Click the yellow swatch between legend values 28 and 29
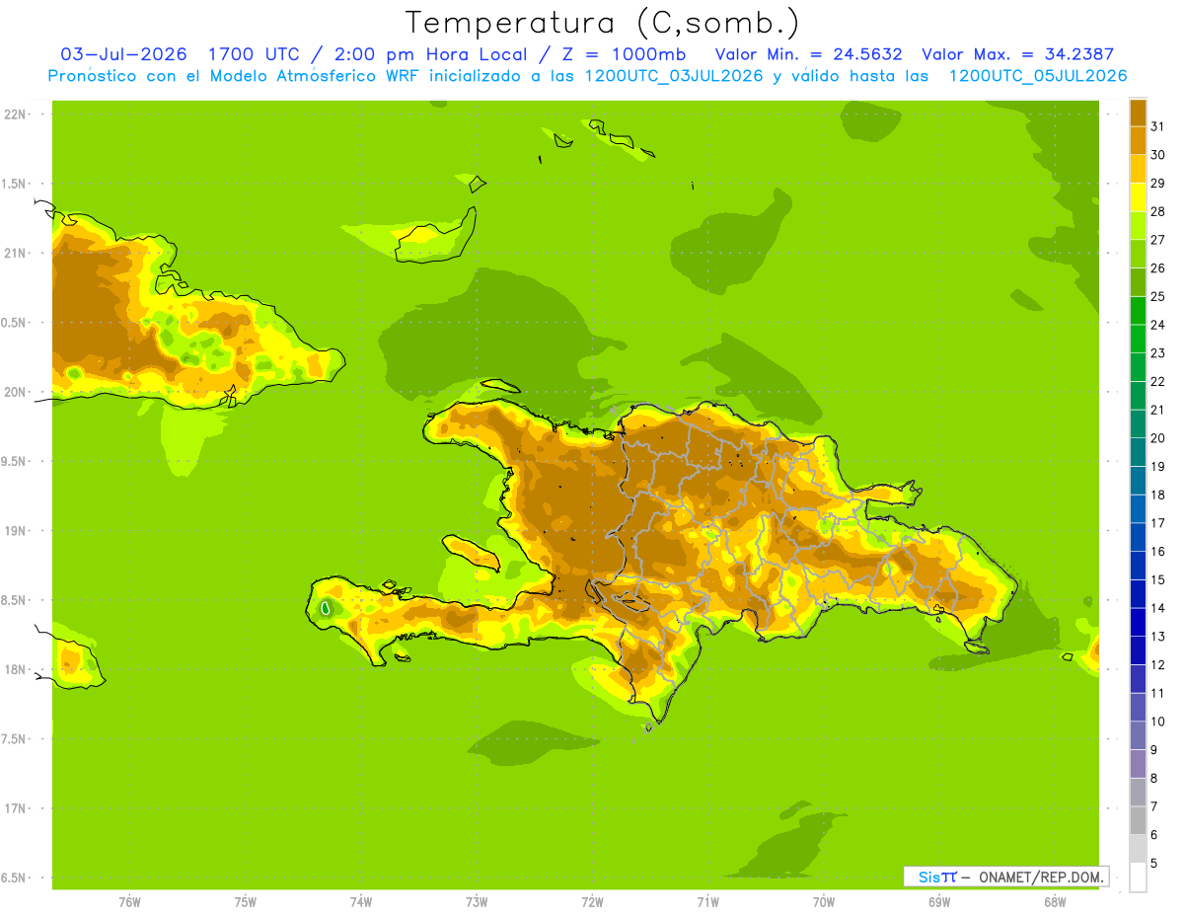Image resolution: width=1184 pixels, height=915 pixels. click(1138, 197)
